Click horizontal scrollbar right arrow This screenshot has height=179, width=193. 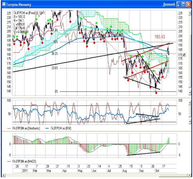tap(190, 175)
